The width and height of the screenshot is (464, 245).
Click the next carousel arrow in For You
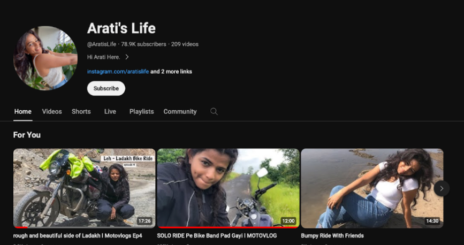pos(442,188)
